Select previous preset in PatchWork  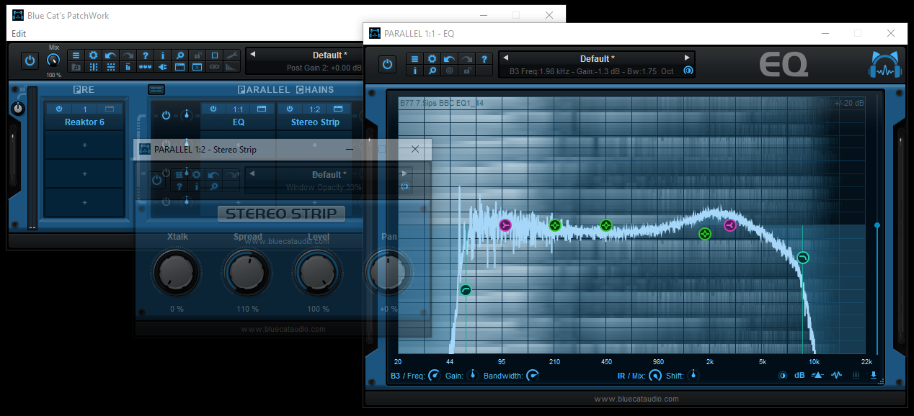pyautogui.click(x=253, y=54)
